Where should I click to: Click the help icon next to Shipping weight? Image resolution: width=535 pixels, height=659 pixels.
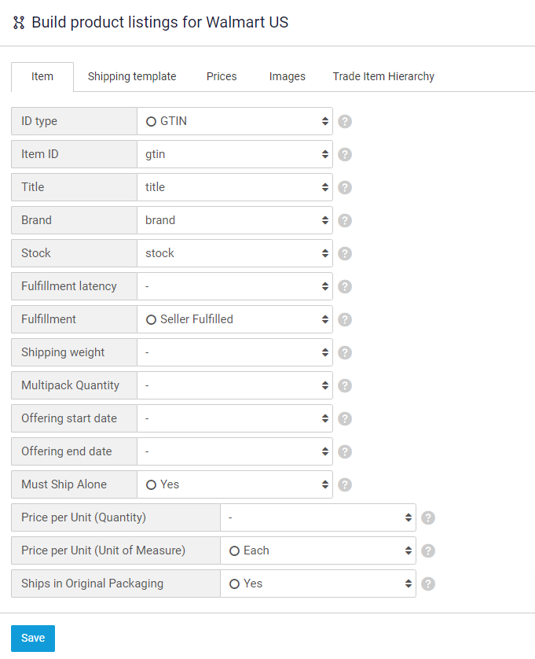345,352
